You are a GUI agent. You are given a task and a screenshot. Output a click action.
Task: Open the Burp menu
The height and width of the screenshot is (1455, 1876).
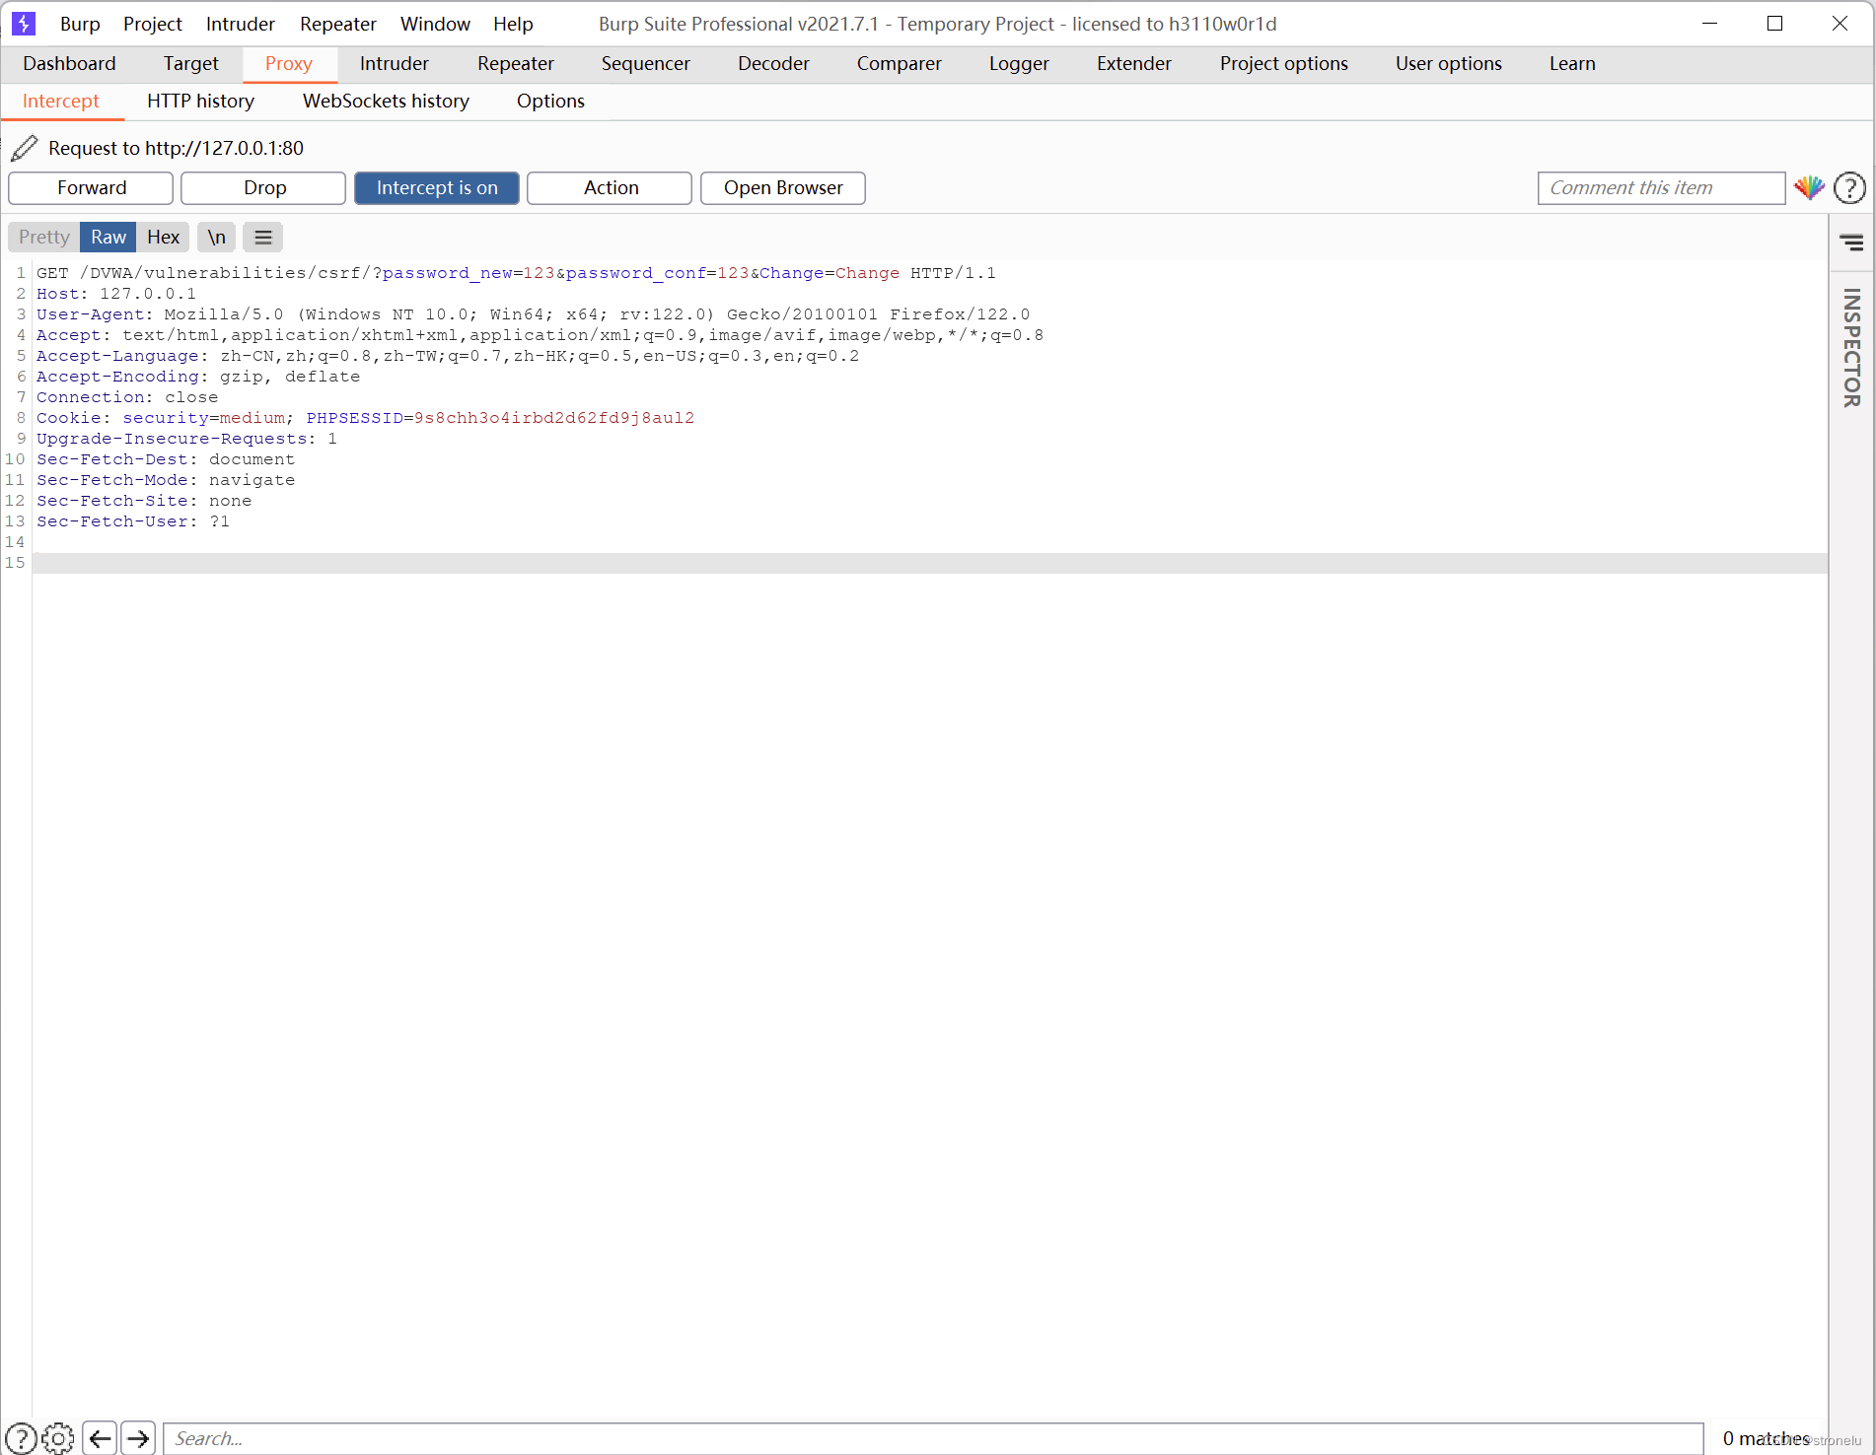click(x=80, y=24)
